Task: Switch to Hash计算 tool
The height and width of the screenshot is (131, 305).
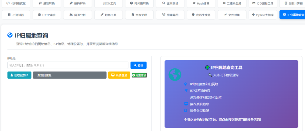Action: coord(201,3)
